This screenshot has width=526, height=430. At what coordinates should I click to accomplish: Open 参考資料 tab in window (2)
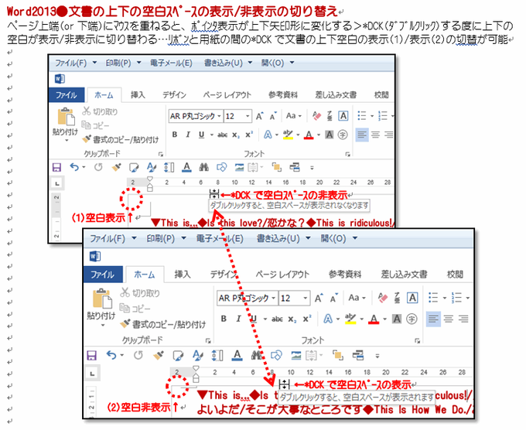click(x=345, y=275)
